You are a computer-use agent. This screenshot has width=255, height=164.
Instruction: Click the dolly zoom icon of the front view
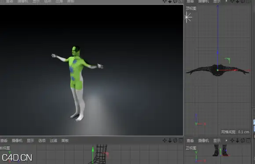pos(237,140)
